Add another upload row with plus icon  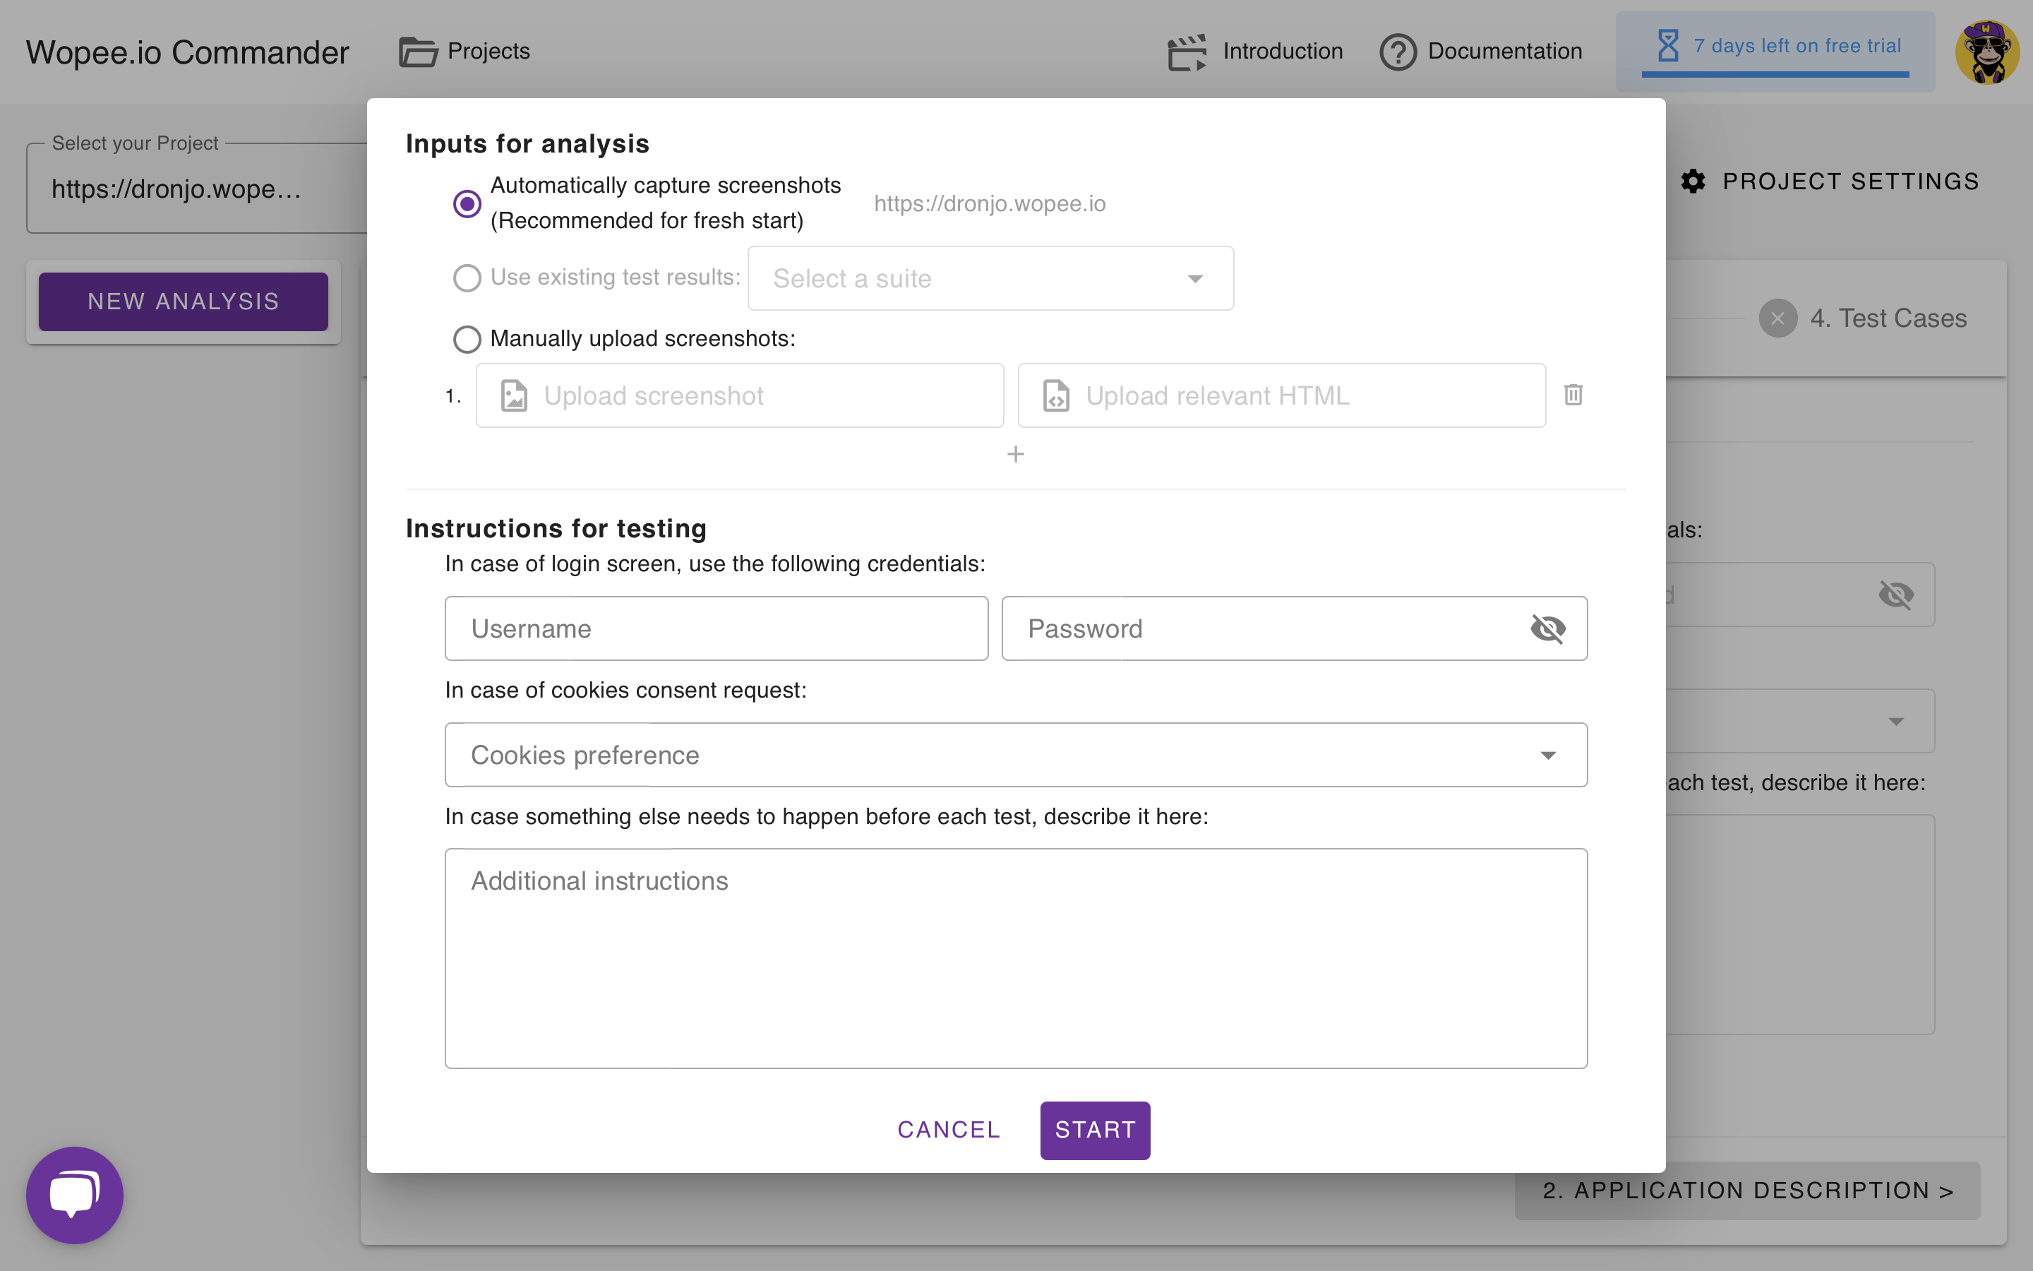(1016, 454)
